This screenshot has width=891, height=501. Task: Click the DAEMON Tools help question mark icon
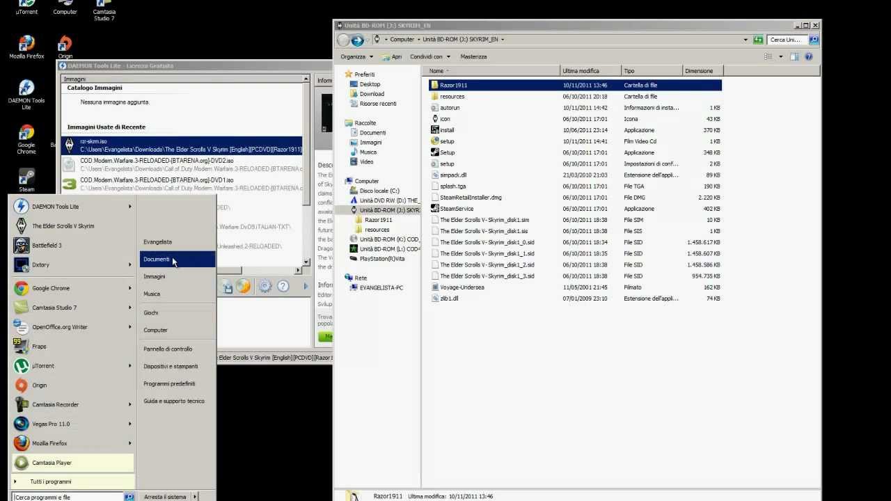click(283, 286)
